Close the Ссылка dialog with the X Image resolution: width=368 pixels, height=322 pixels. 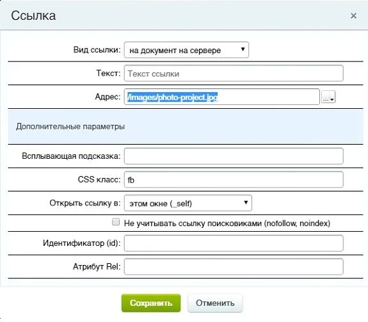353,16
